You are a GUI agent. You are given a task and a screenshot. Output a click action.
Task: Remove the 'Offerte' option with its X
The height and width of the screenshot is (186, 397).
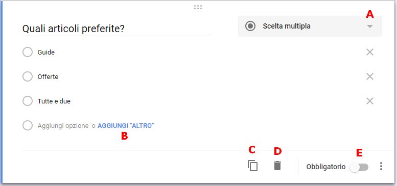(x=370, y=76)
